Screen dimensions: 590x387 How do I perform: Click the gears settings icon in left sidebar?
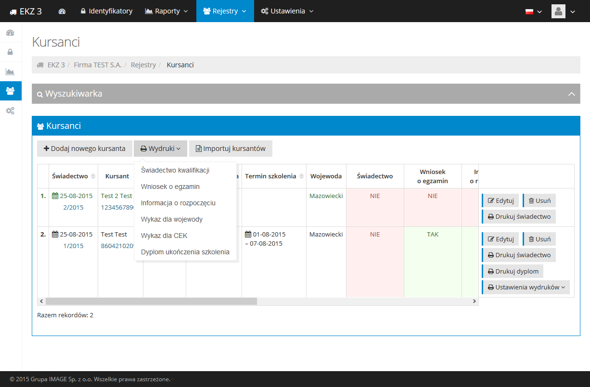(x=10, y=111)
